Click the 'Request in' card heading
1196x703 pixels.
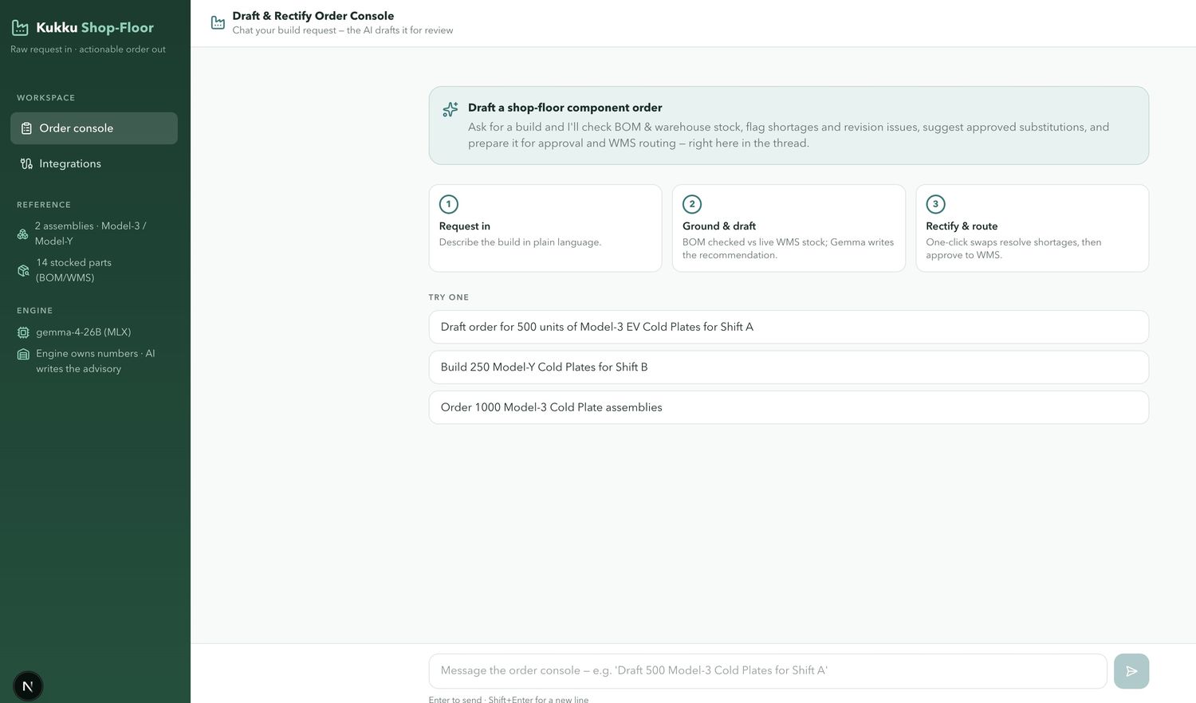click(x=465, y=226)
